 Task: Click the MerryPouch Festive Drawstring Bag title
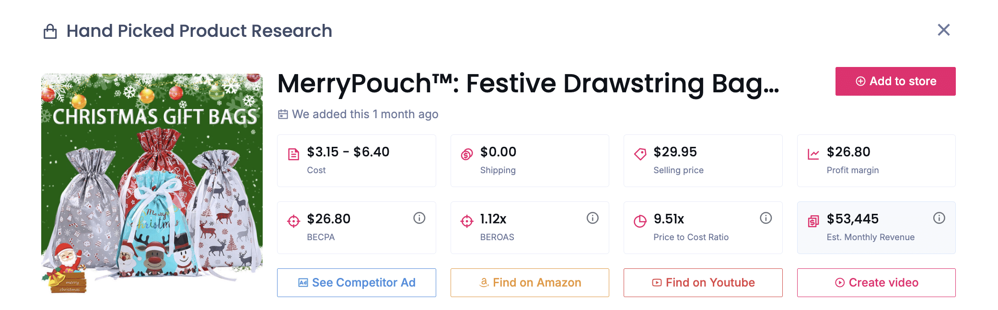click(x=528, y=84)
